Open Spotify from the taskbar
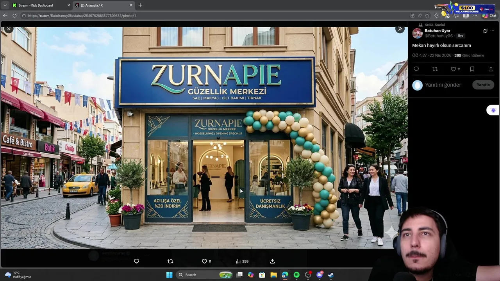 tap(296, 275)
